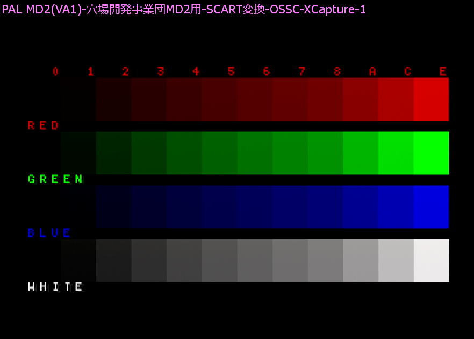474x339 pixels.
Task: Select the blue swatch at level 6
Action: (255, 207)
